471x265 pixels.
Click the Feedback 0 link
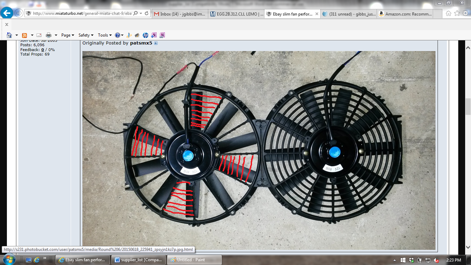(x=43, y=50)
